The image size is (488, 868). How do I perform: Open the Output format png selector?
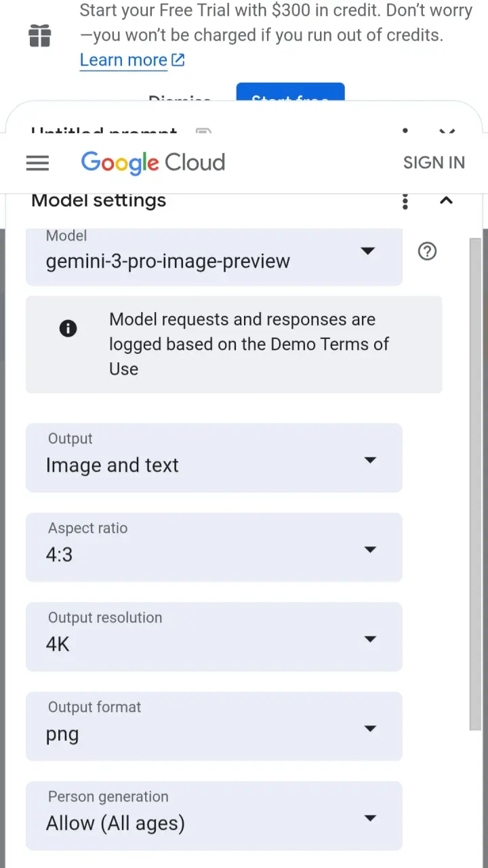214,726
